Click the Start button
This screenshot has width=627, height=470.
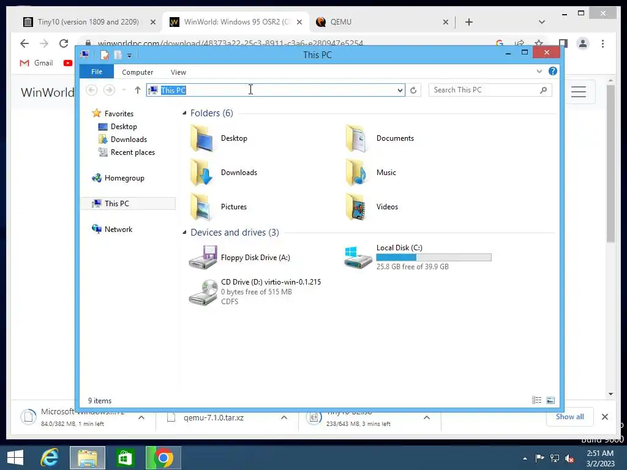15,458
